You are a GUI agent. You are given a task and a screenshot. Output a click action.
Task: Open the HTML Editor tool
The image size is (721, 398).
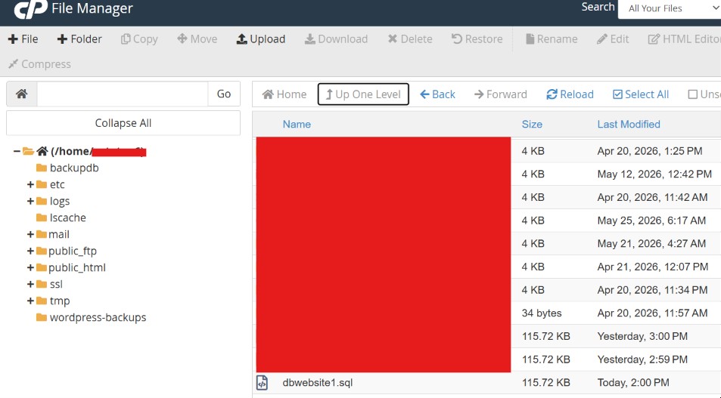[x=684, y=39]
